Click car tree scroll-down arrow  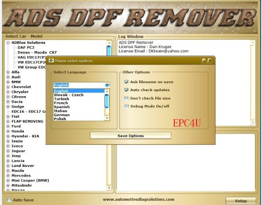point(109,188)
